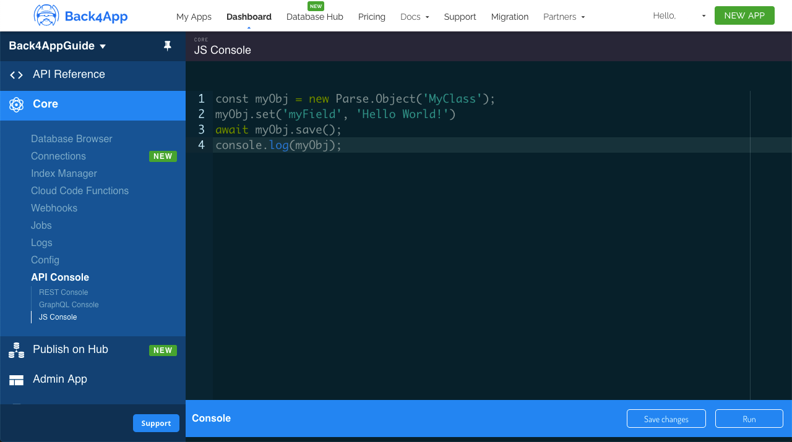Switch to the Dashboard tab
792x442 pixels.
click(x=249, y=17)
